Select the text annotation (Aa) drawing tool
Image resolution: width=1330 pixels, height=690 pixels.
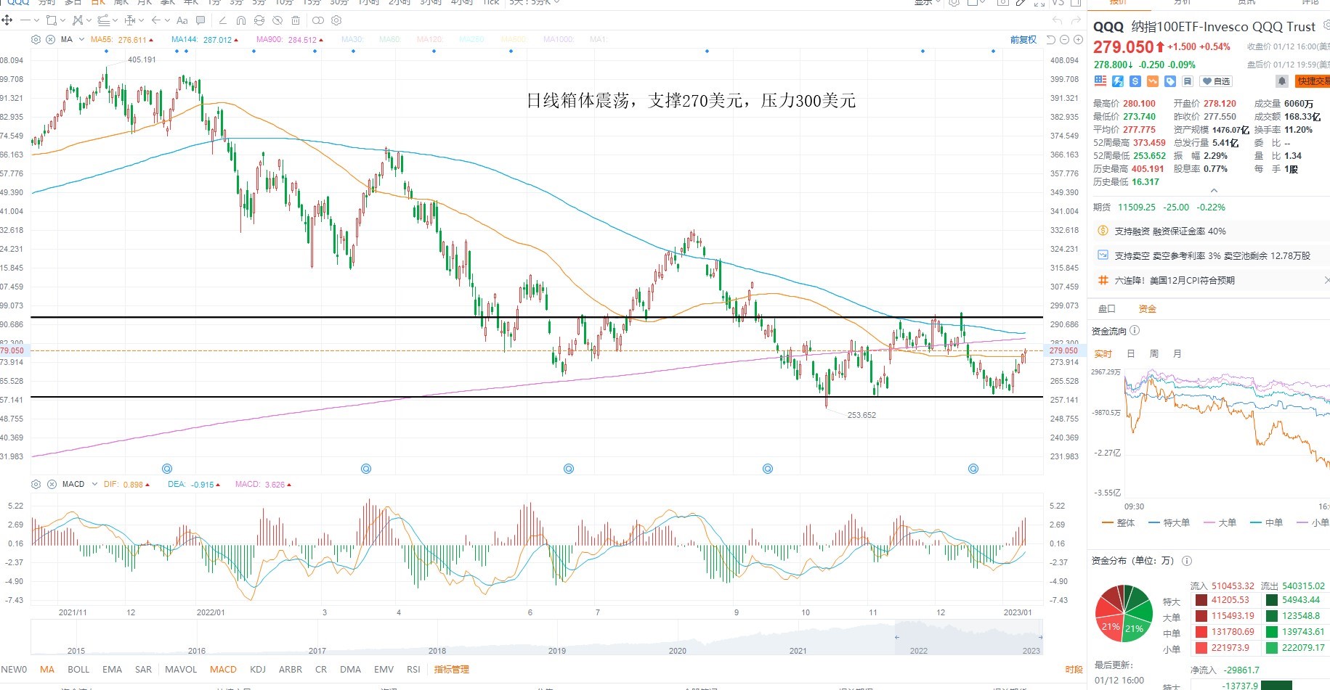pos(182,20)
